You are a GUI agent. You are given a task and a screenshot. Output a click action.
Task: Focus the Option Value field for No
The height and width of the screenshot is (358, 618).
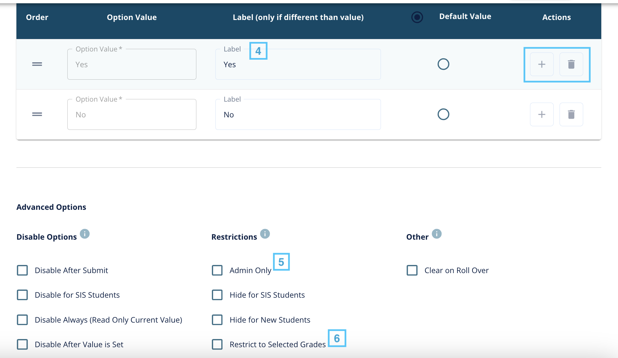(x=132, y=115)
